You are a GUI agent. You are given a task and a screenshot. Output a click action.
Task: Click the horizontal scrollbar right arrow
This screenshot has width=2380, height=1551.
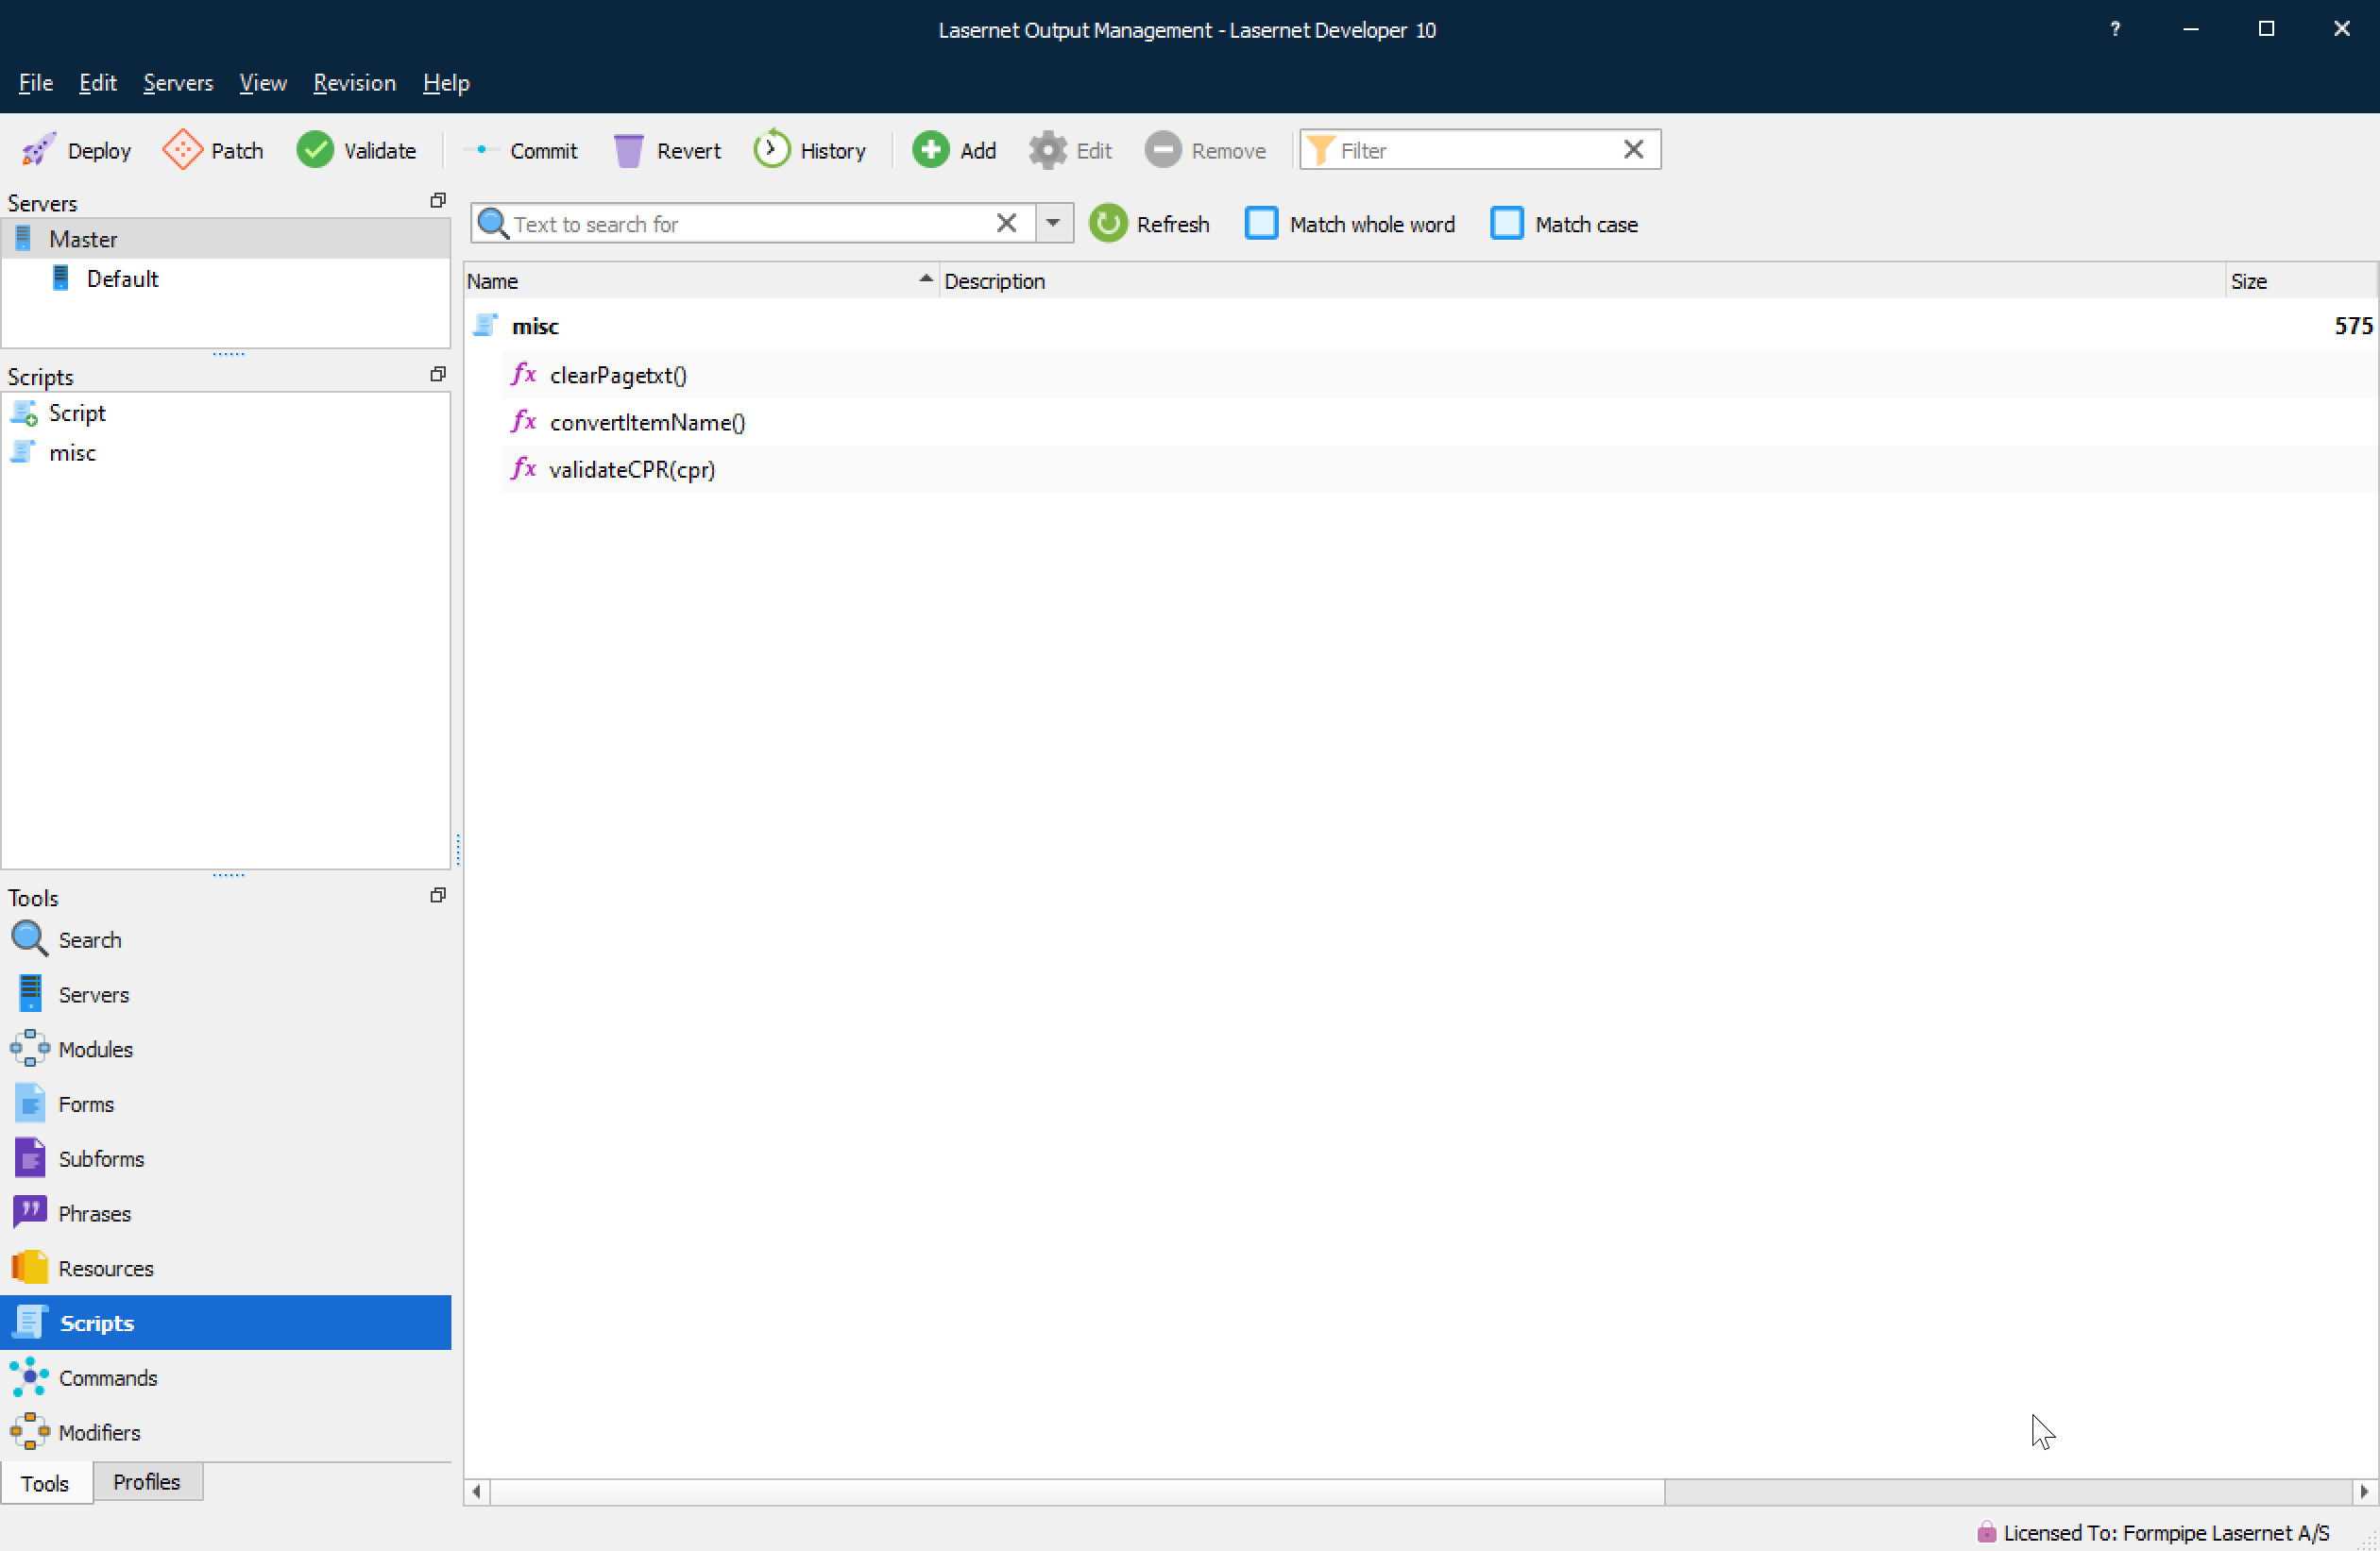pyautogui.click(x=2363, y=1491)
